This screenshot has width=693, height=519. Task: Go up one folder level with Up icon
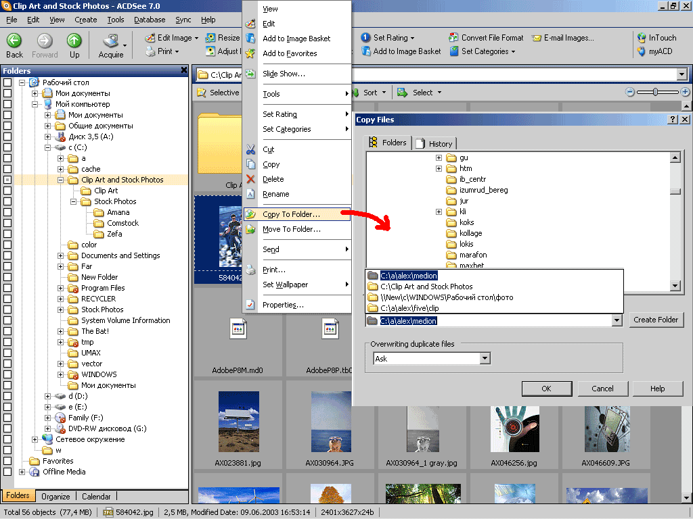coord(74,41)
